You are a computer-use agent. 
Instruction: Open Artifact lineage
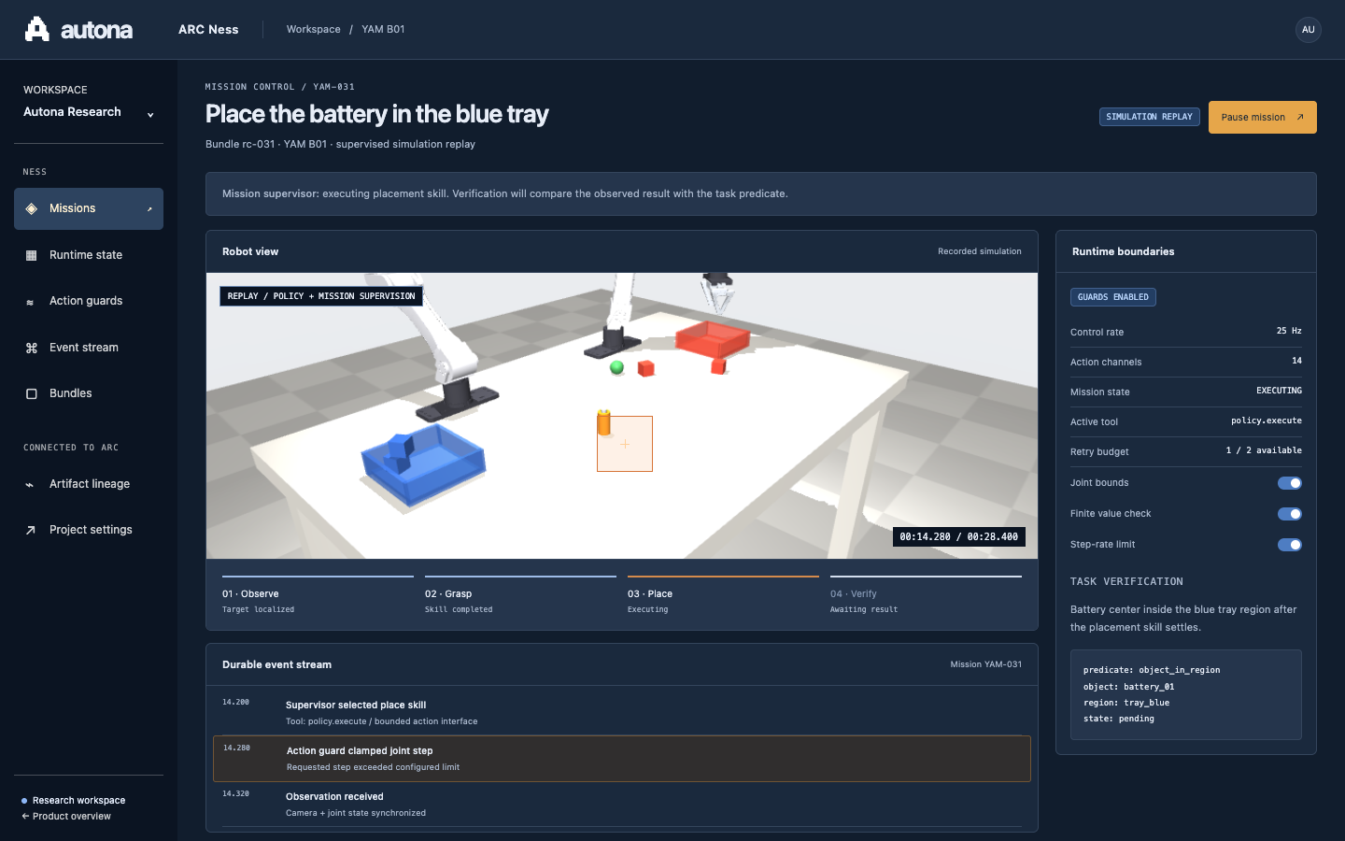(x=89, y=484)
